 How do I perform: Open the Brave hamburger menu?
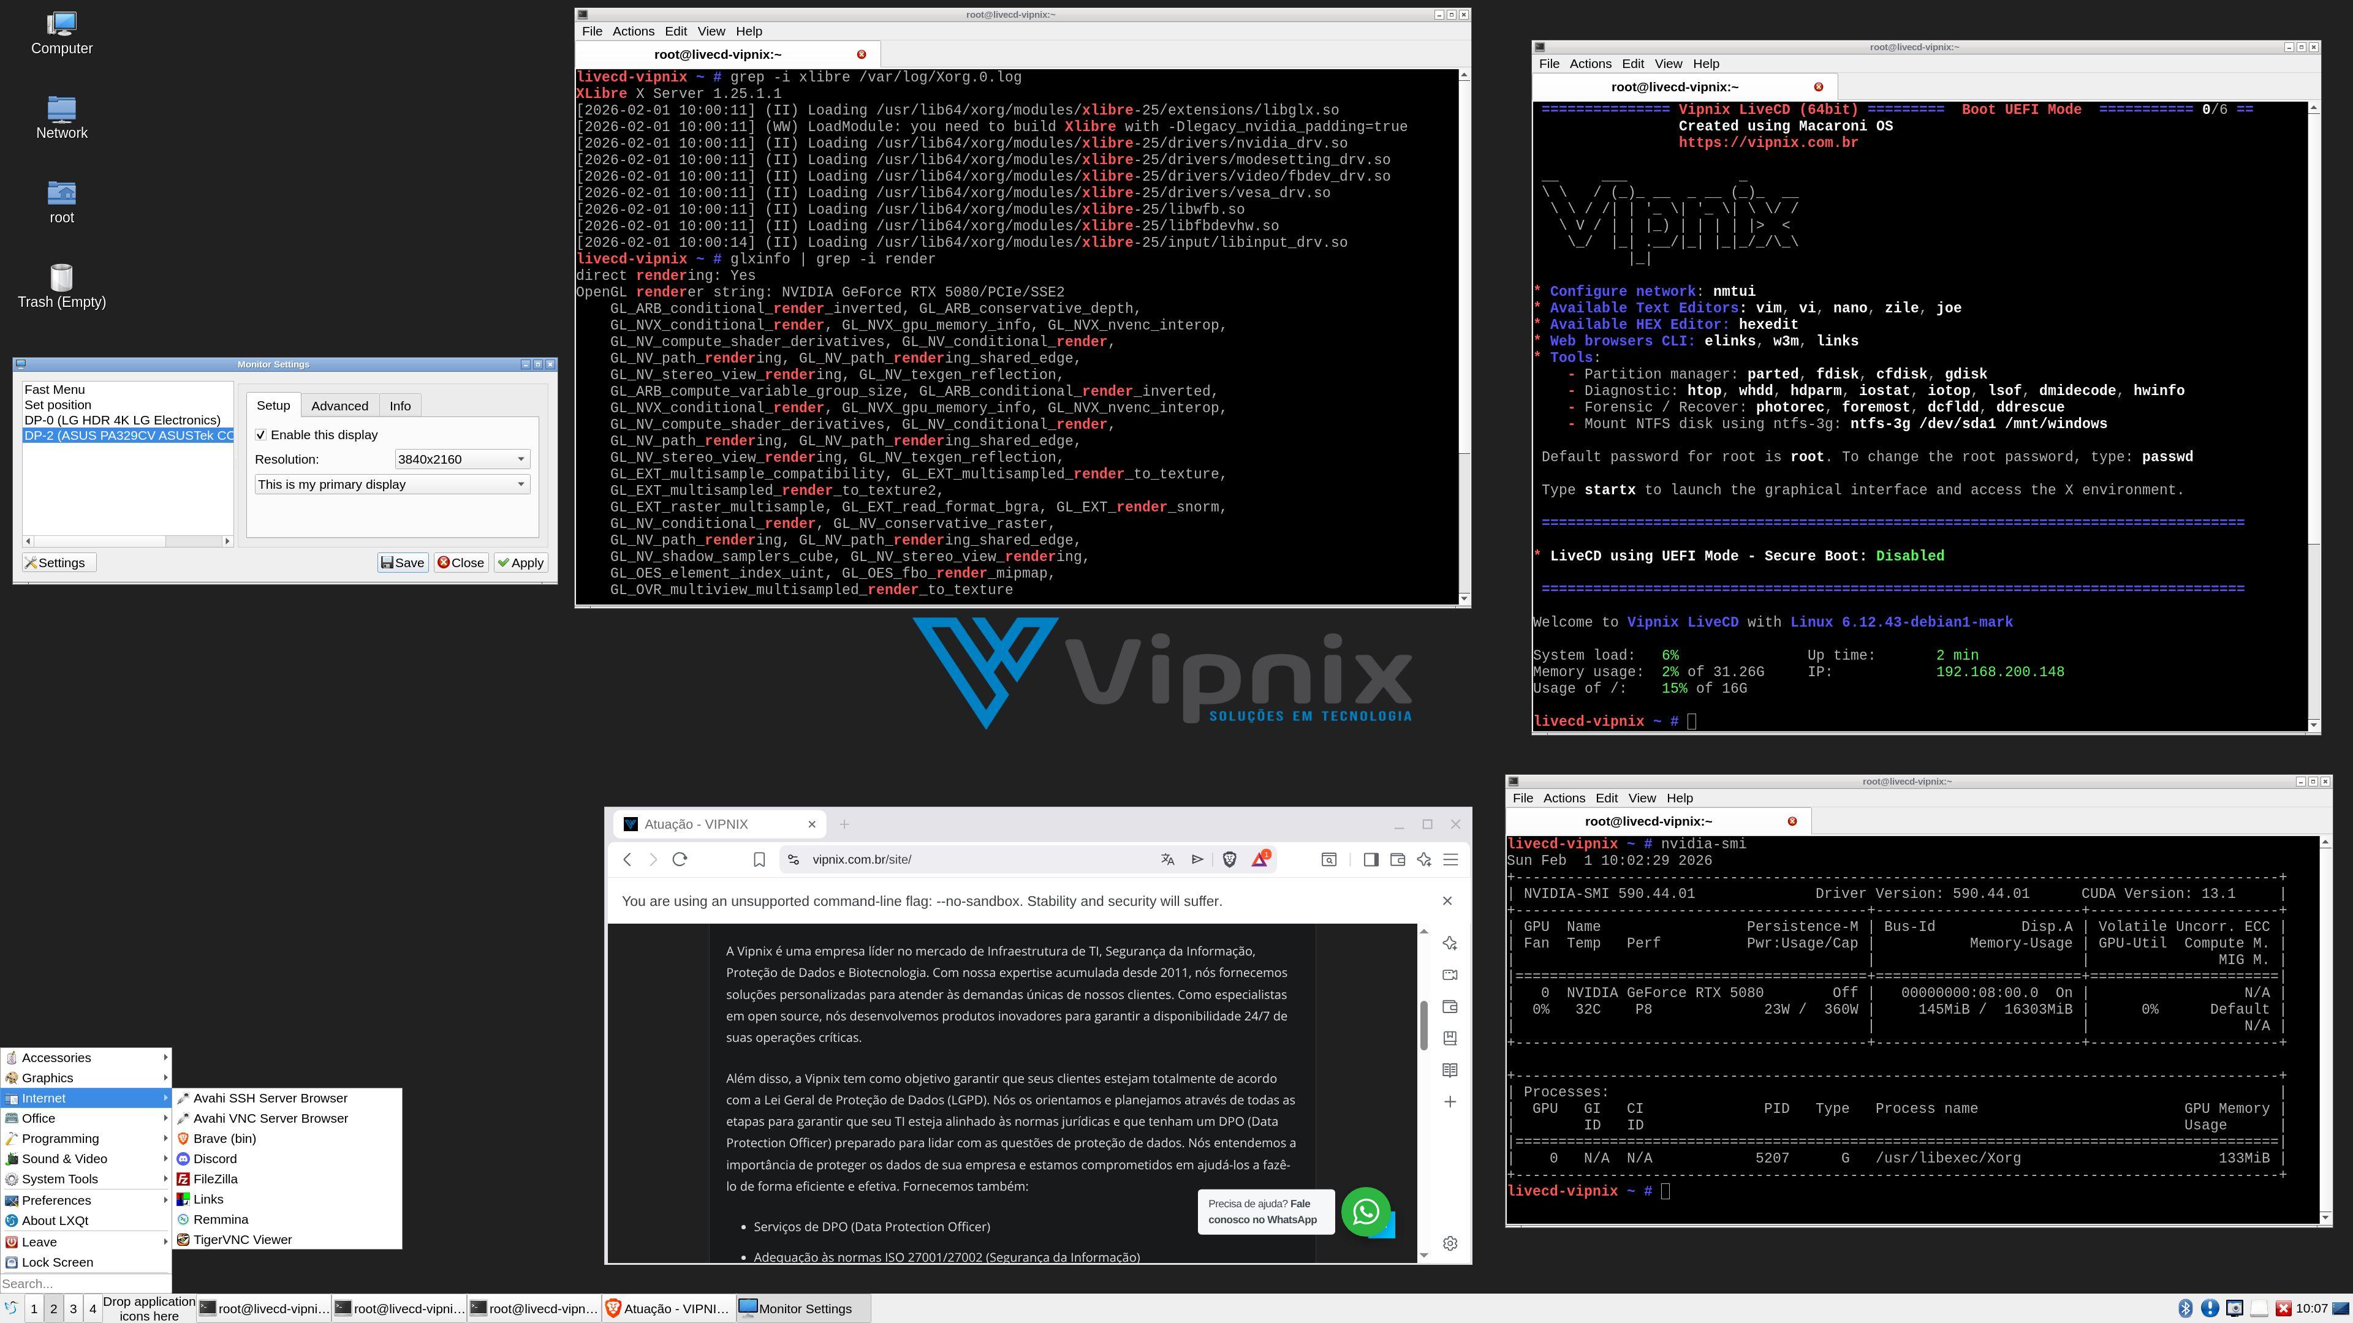tap(1450, 859)
